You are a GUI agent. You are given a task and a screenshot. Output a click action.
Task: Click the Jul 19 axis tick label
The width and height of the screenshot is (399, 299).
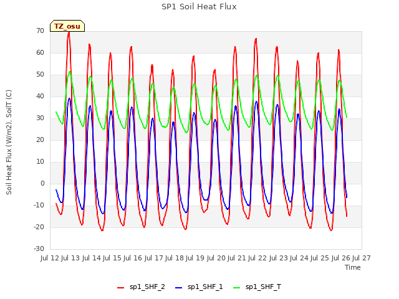pyautogui.click(x=195, y=258)
